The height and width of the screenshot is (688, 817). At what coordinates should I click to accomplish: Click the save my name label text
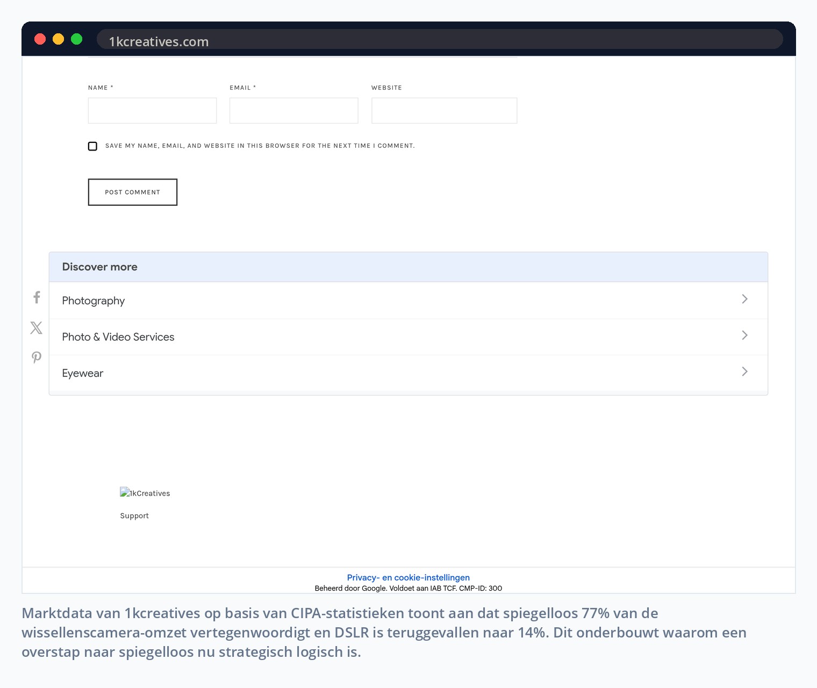coord(260,146)
